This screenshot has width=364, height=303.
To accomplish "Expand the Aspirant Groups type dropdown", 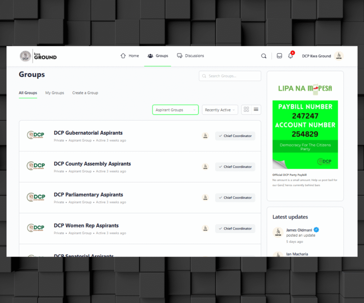I will [176, 110].
